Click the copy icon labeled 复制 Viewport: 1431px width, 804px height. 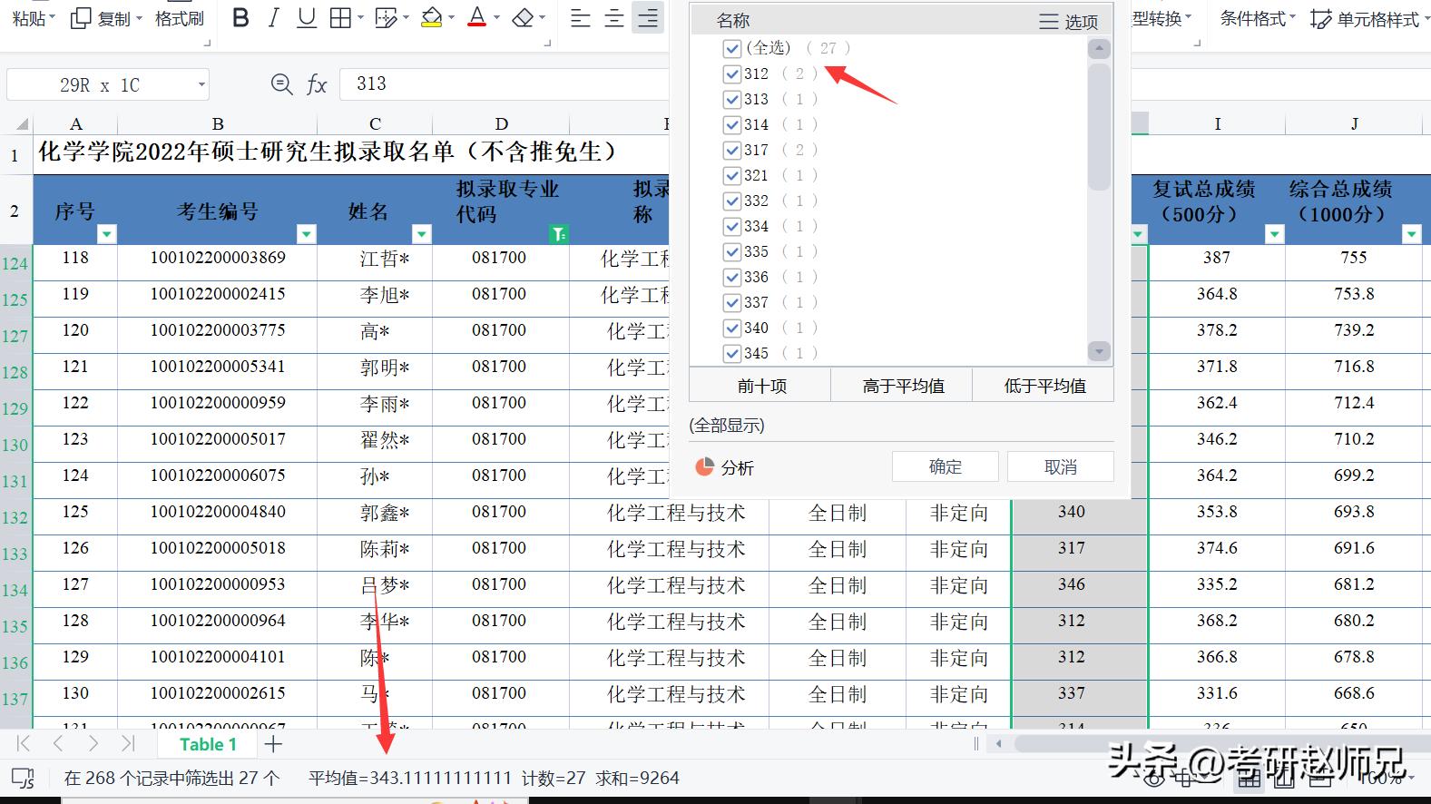tap(102, 18)
